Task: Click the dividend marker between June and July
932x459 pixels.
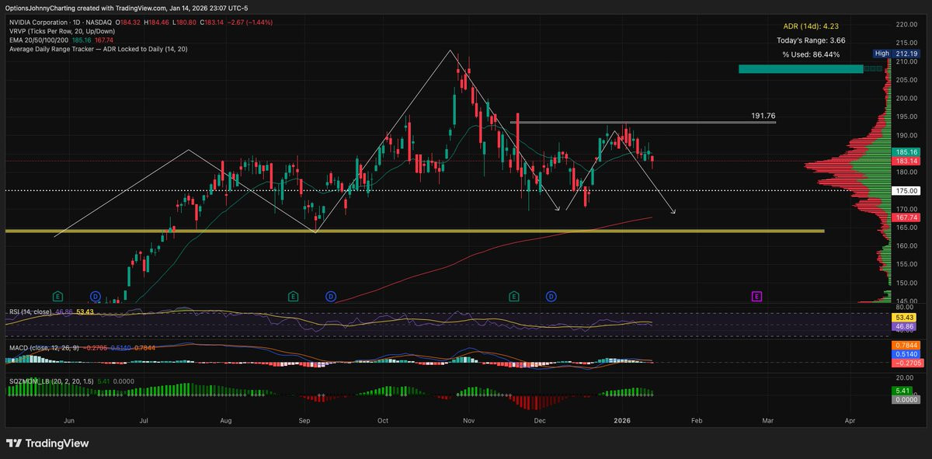Action: pyautogui.click(x=95, y=296)
